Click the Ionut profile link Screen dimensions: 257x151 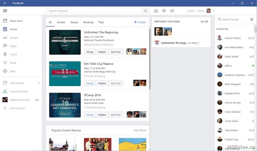coord(201,11)
